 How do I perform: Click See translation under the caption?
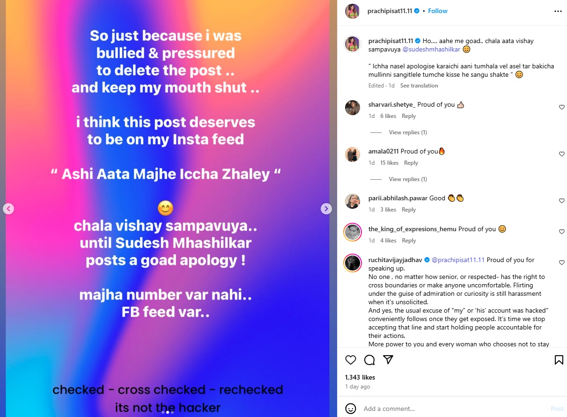[419, 86]
